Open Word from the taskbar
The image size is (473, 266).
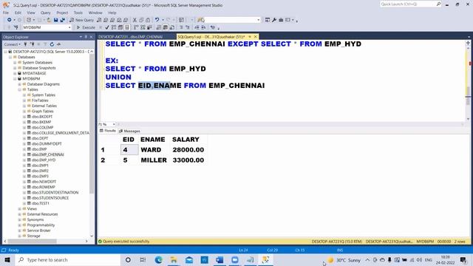click(220, 259)
